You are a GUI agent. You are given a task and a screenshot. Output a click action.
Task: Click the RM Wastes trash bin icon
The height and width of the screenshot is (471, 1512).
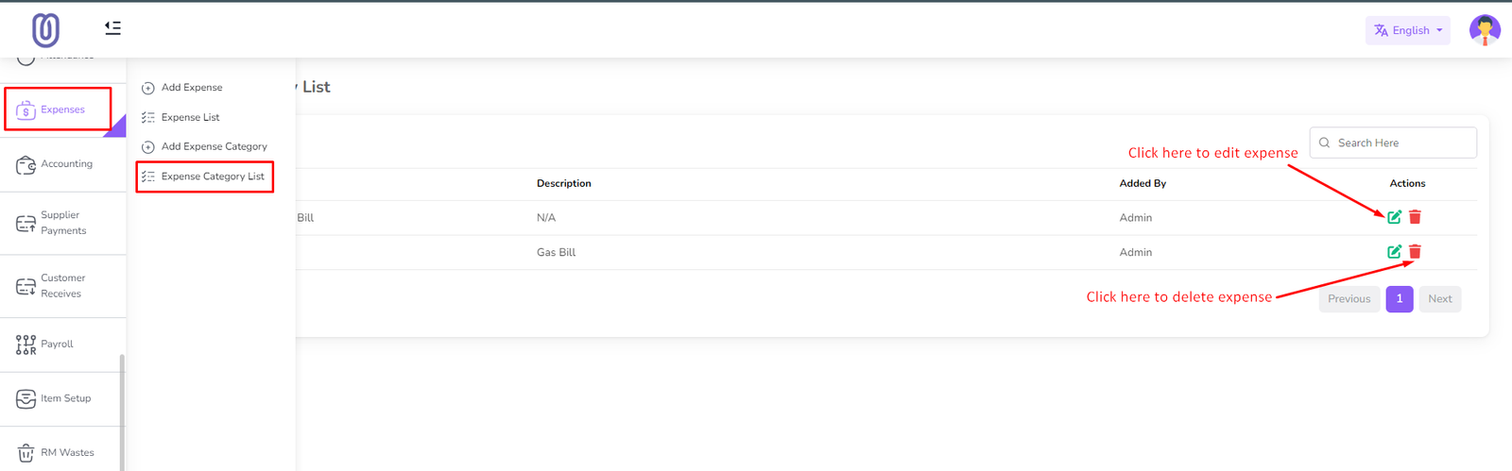26,453
